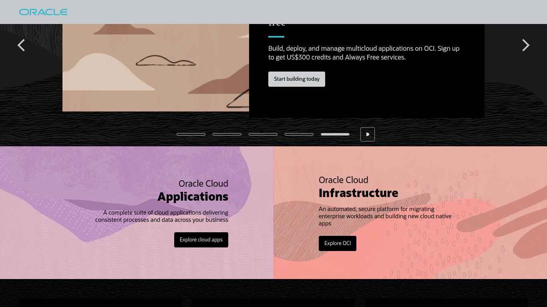Open the Explore OCI button
This screenshot has height=307, width=547.
point(338,243)
